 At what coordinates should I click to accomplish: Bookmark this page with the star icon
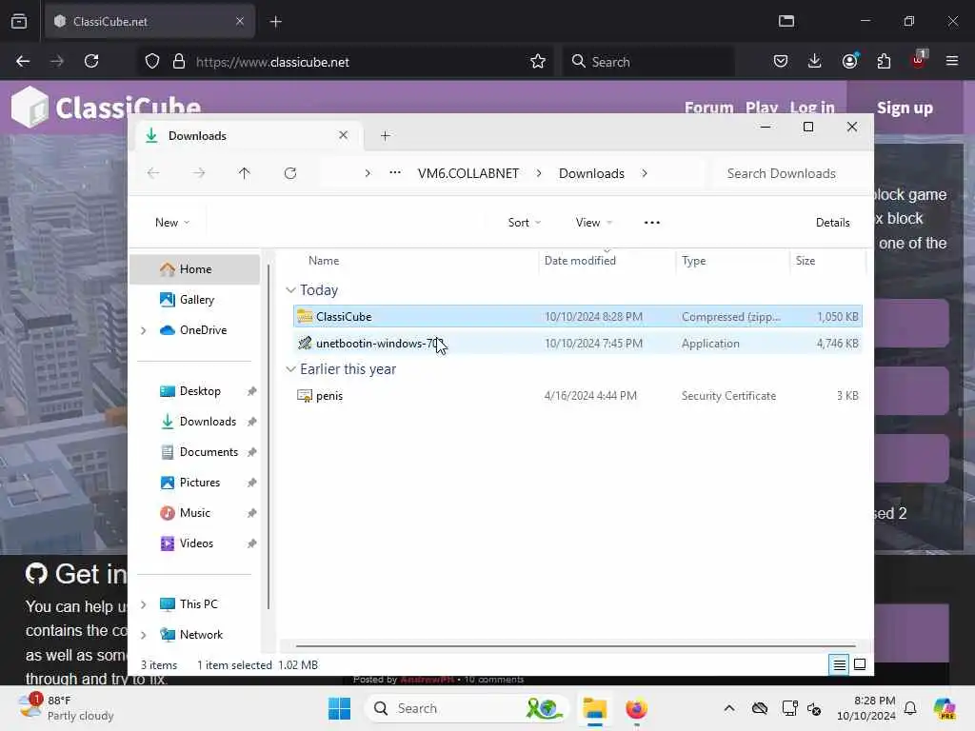click(538, 62)
